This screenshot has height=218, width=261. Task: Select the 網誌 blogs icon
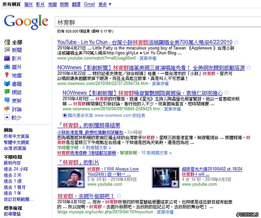[x=7, y=92]
